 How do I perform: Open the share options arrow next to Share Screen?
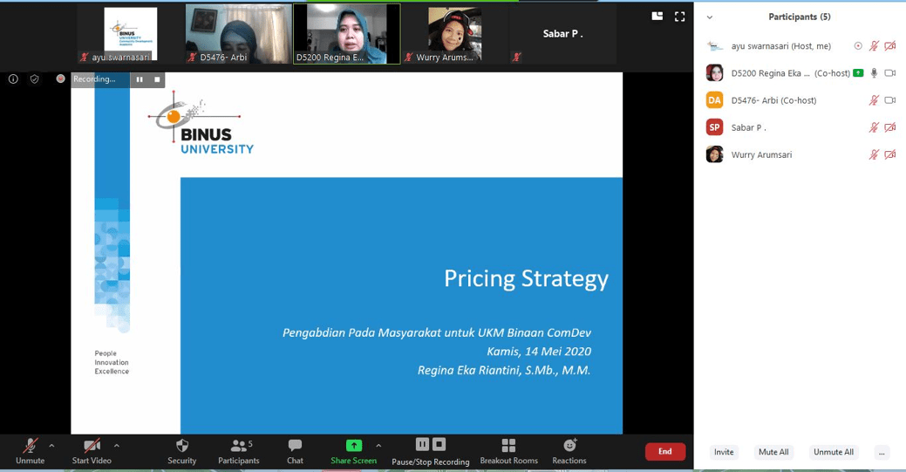coord(378,445)
